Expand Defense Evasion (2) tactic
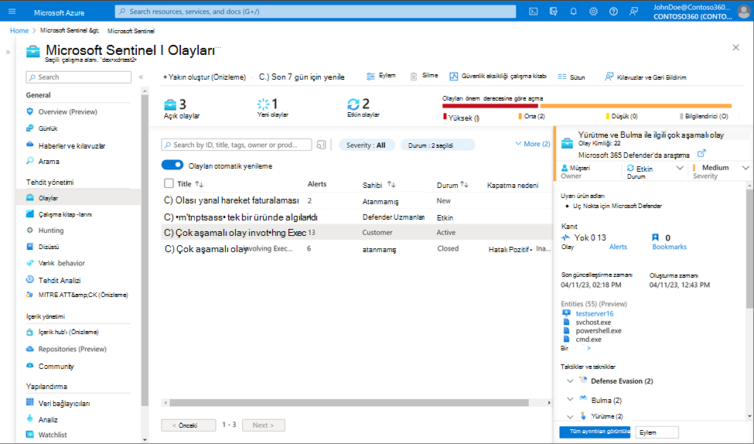This screenshot has height=444, width=754. coord(570,381)
